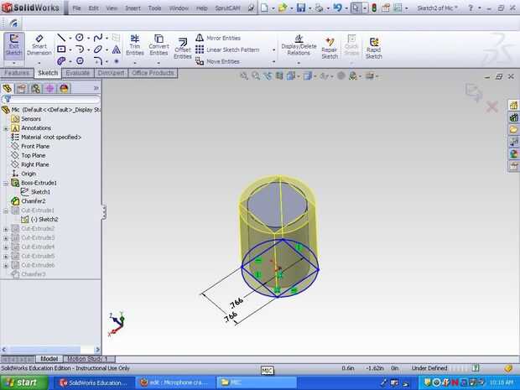Screen dimensions: 520x390
Task: Select Sketch1 under Boss-Extrude1
Action: [x=35, y=192]
